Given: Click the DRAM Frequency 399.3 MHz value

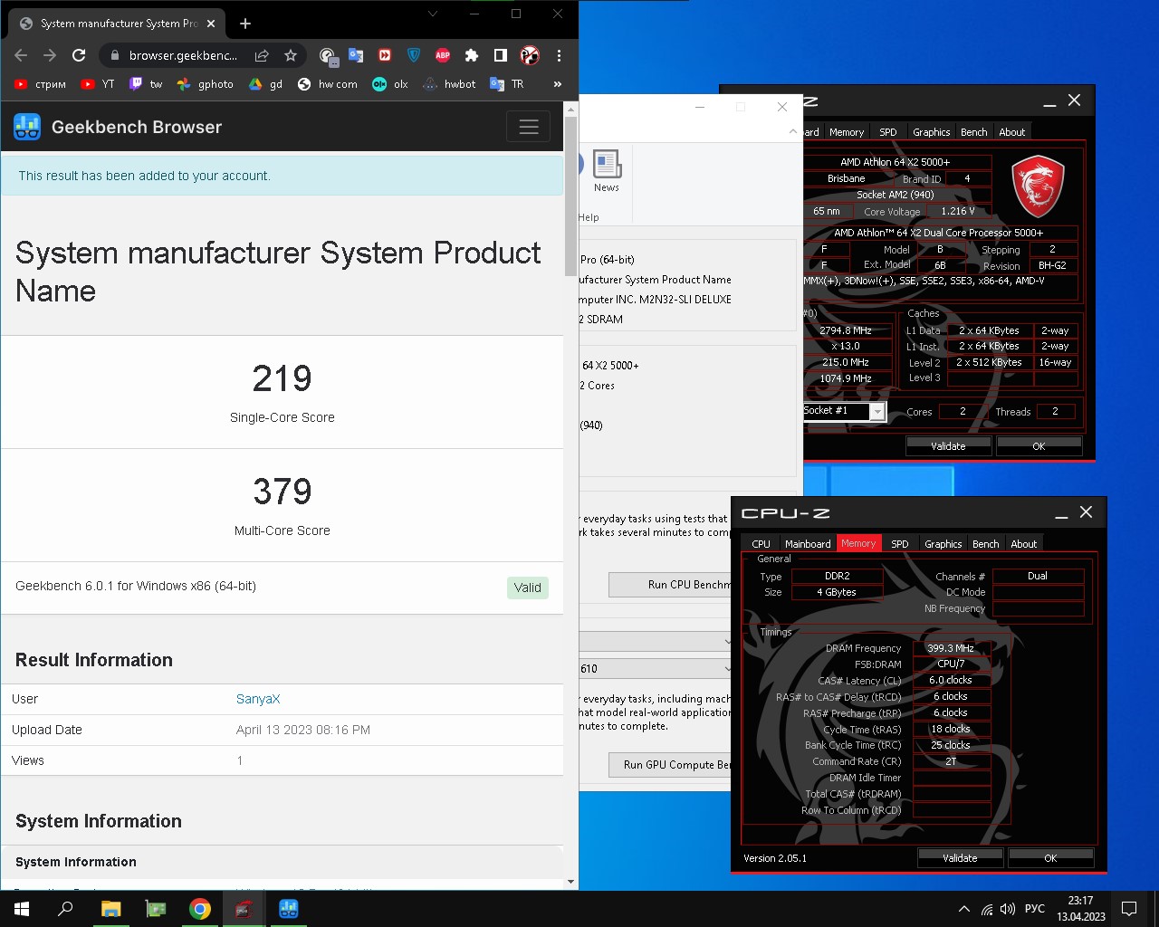Looking at the screenshot, I should pyautogui.click(x=951, y=648).
